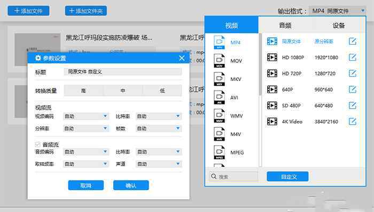The width and height of the screenshot is (374, 212).
Task: Open the 音频编码 dropdown
Action: pos(86,152)
